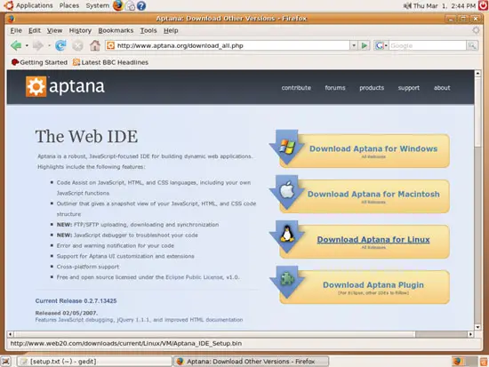Viewport: 489px width, 367px height.
Task: Focus the Google search box
Action: pos(428,46)
